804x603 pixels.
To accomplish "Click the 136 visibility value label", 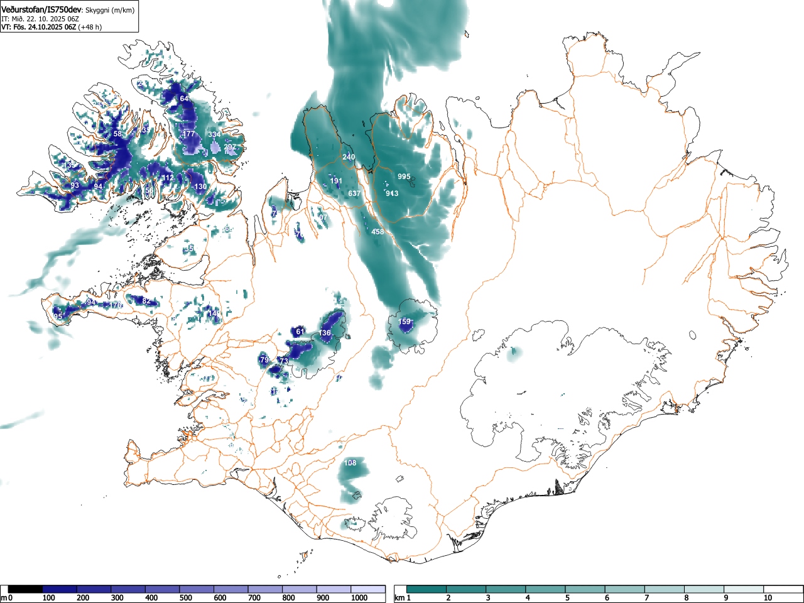I will coord(325,333).
